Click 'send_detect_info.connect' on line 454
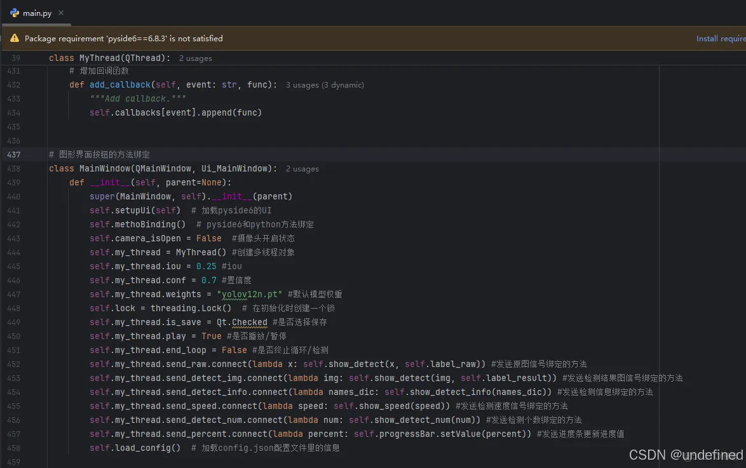This screenshot has height=468, width=746. pyautogui.click(x=226, y=392)
